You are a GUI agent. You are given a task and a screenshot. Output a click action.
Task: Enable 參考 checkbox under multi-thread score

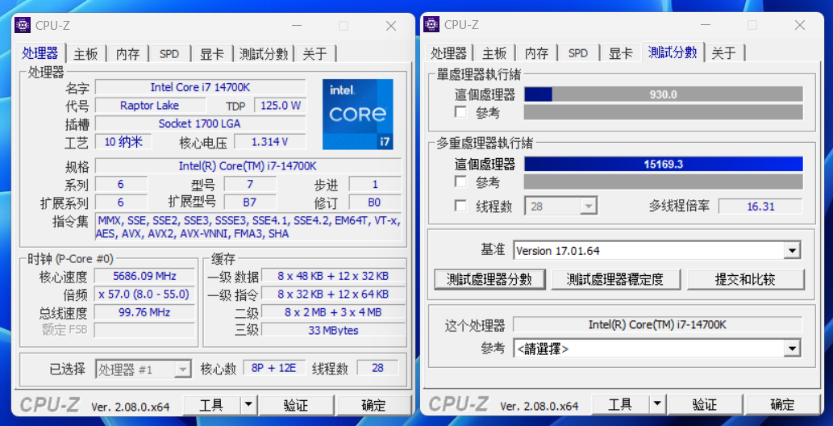pos(460,182)
